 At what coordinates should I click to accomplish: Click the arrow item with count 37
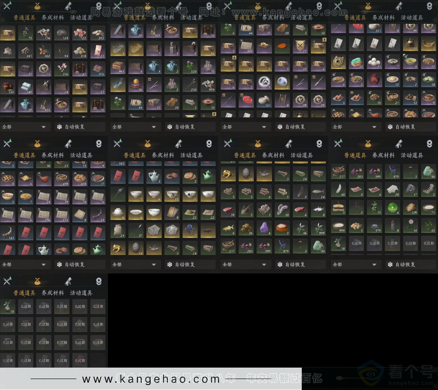click(x=136, y=231)
